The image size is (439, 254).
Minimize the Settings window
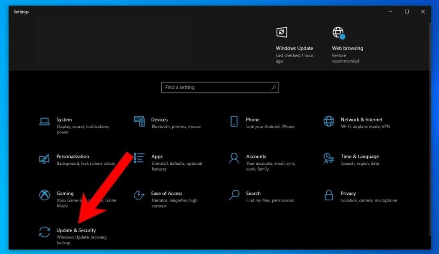click(391, 12)
